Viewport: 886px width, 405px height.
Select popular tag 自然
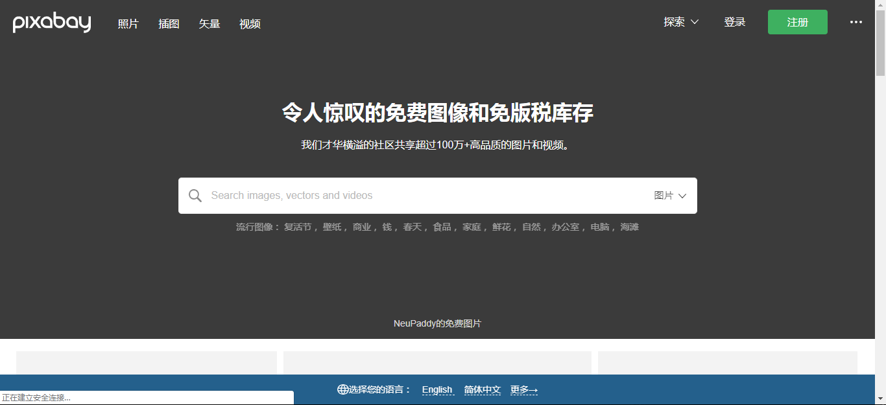pyautogui.click(x=531, y=227)
